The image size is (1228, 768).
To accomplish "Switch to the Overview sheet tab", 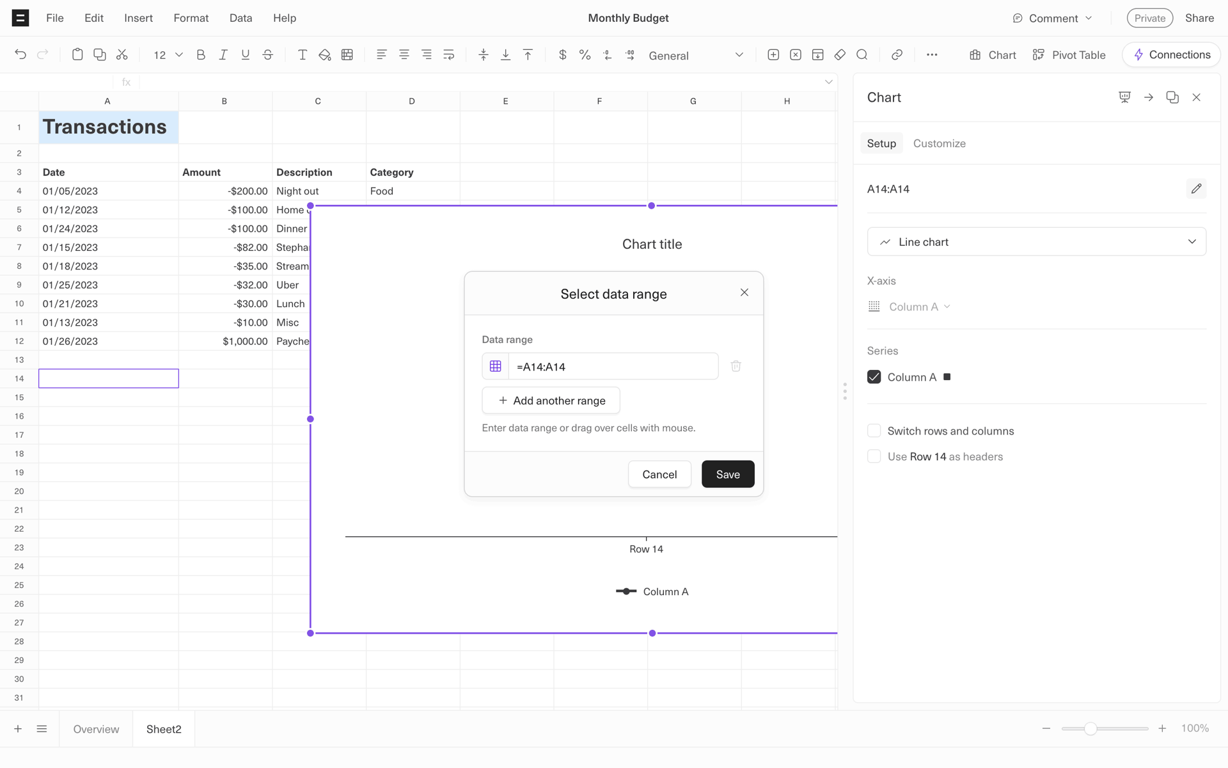I will [96, 729].
